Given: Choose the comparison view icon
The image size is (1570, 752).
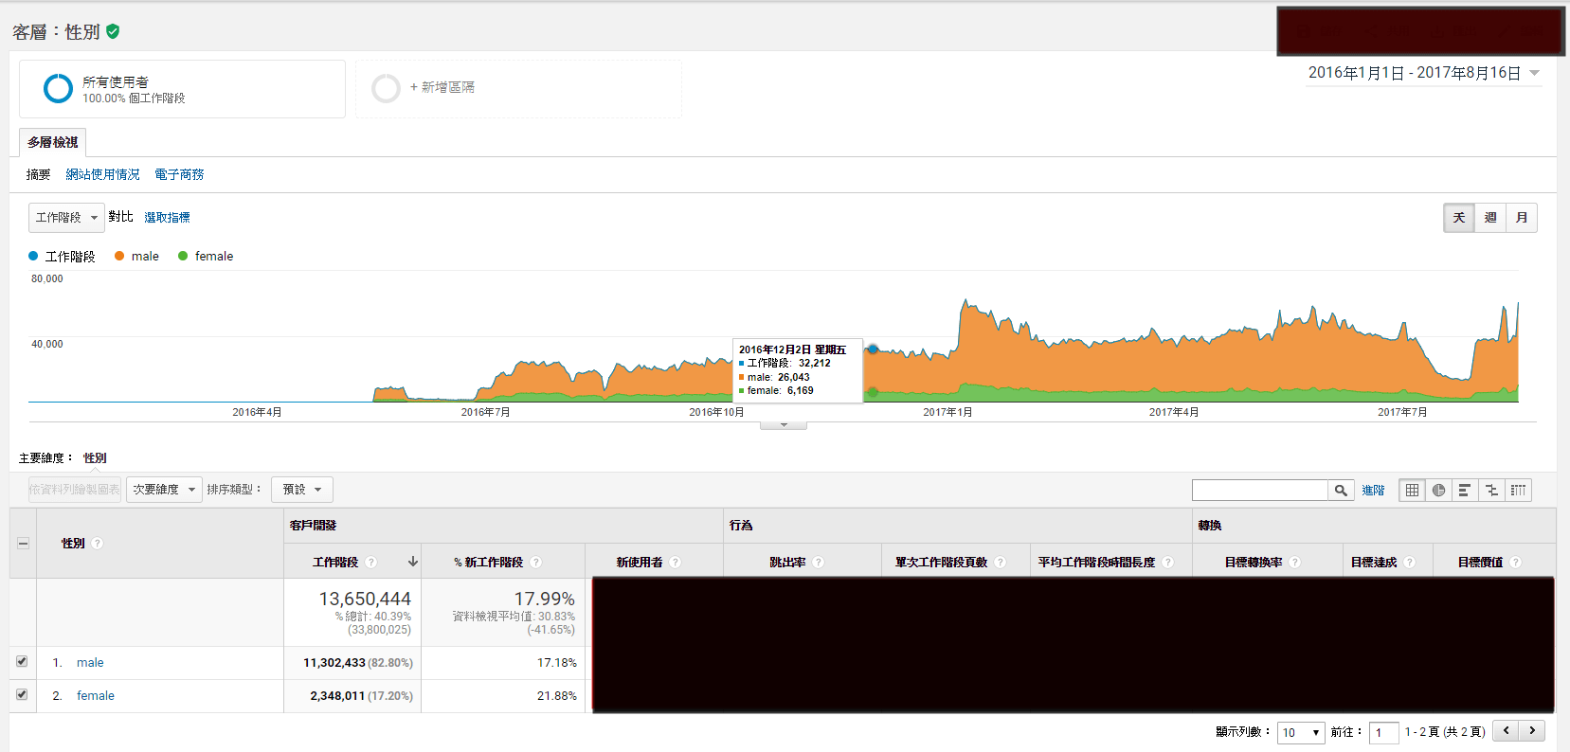Looking at the screenshot, I should pyautogui.click(x=1491, y=490).
